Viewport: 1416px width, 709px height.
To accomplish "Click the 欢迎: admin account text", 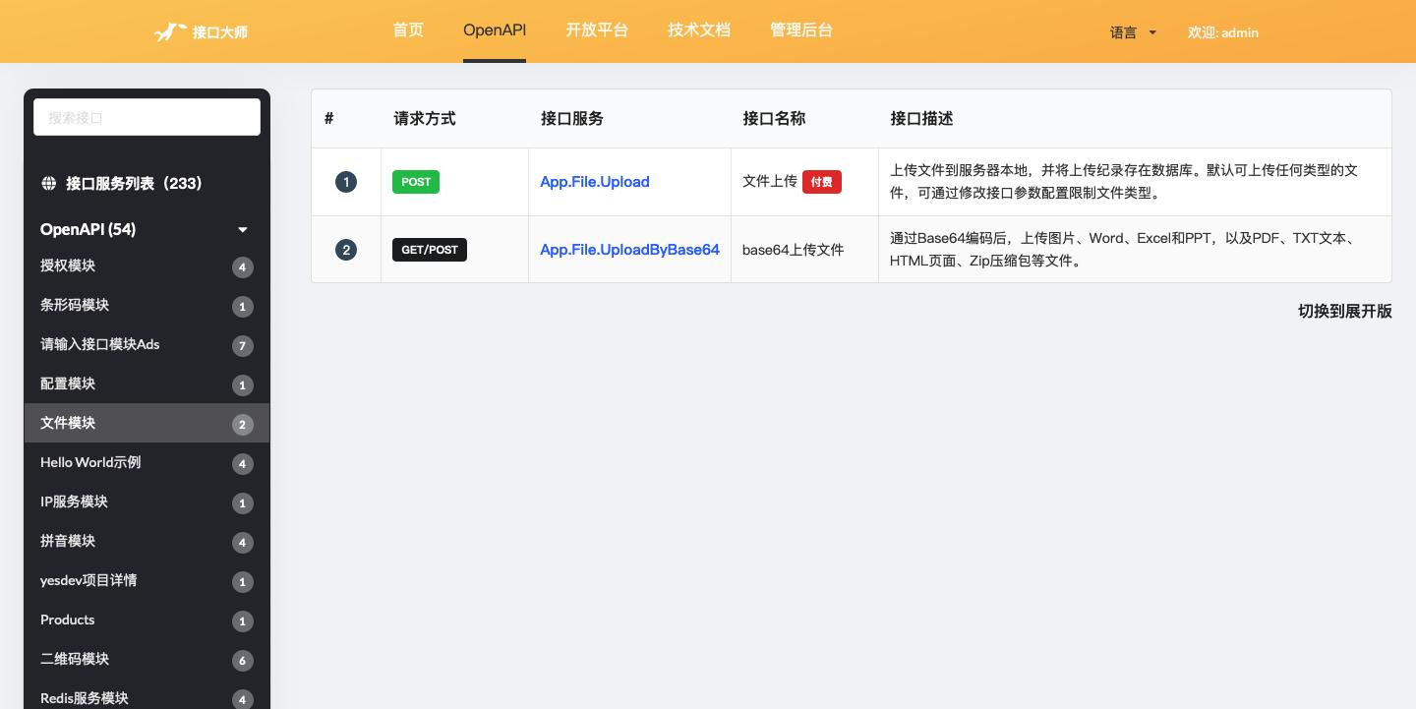I will [1223, 32].
